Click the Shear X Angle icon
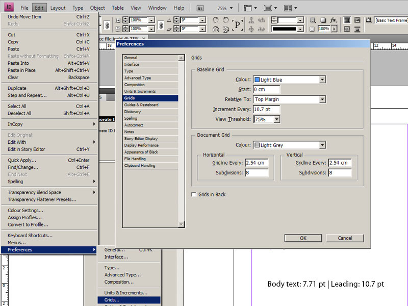The width and height of the screenshot is (408, 306). pos(169,29)
